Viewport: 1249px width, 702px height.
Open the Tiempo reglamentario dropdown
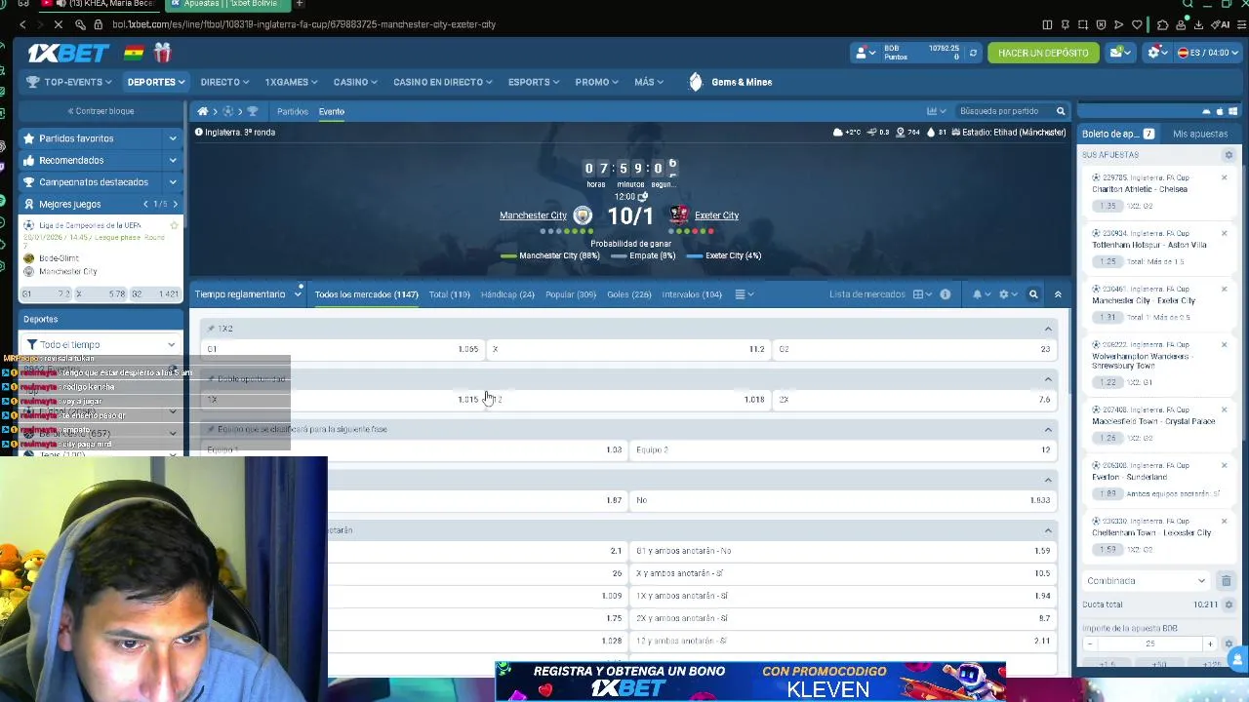click(248, 294)
